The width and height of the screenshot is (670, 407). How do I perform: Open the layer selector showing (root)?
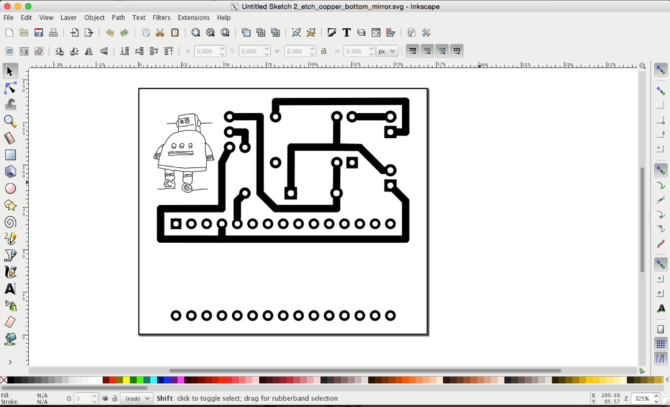pyautogui.click(x=136, y=398)
